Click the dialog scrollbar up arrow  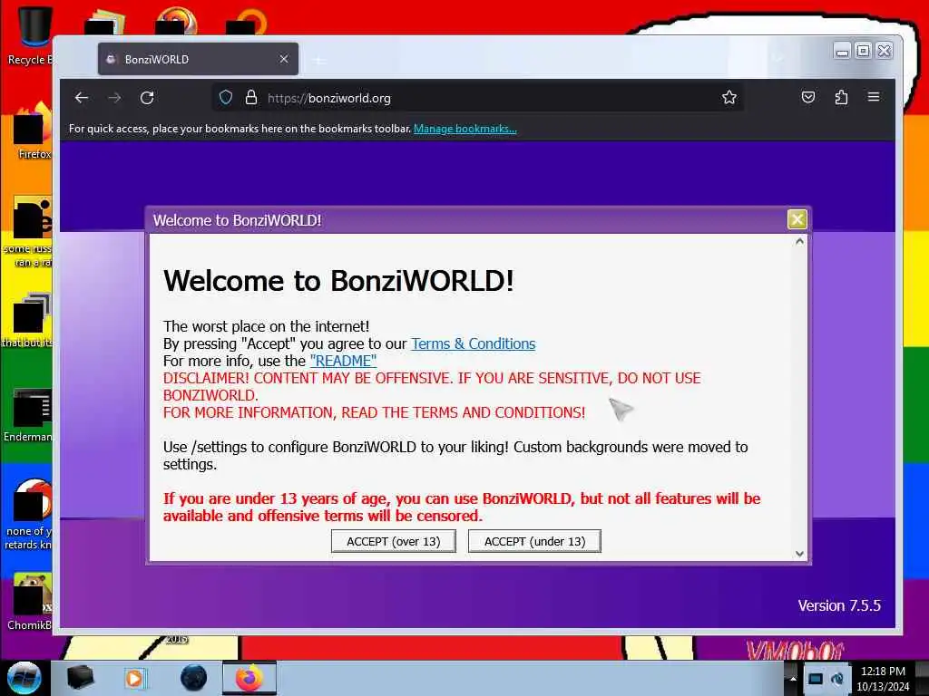[x=800, y=241]
